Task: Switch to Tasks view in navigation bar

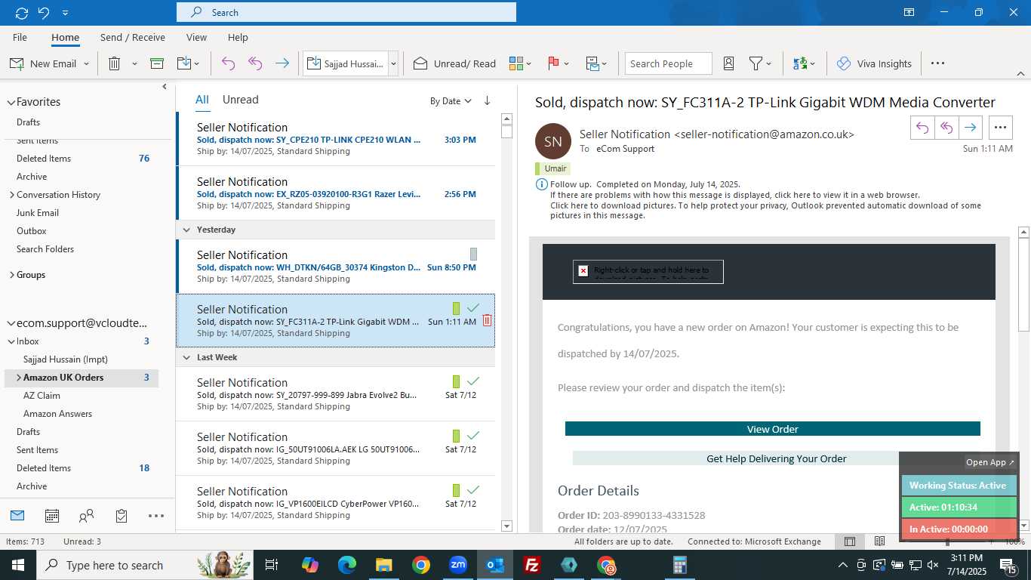Action: point(122,516)
